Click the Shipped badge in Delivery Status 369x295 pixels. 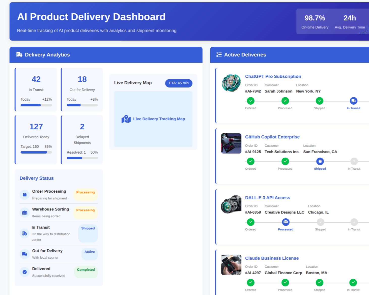coord(88,233)
